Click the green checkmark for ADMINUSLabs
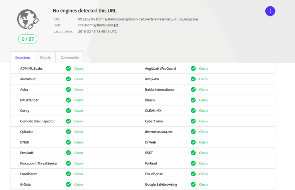295x190 pixels. click(69, 69)
